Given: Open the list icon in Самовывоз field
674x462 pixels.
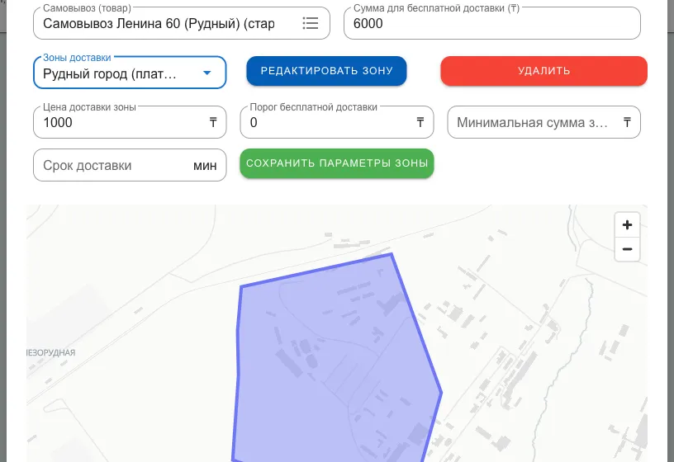Looking at the screenshot, I should [310, 23].
